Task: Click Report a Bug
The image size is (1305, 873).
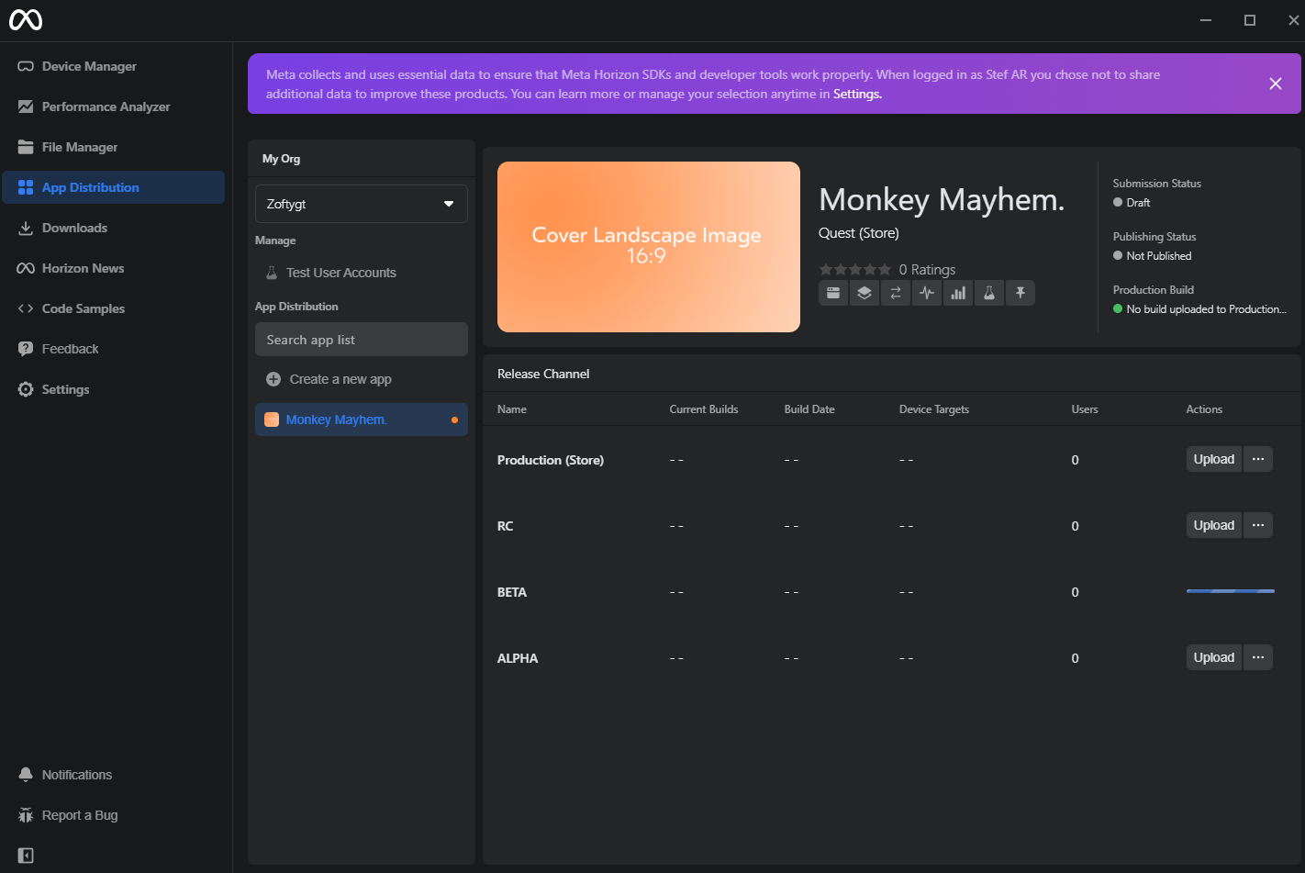Action: pyautogui.click(x=113, y=815)
